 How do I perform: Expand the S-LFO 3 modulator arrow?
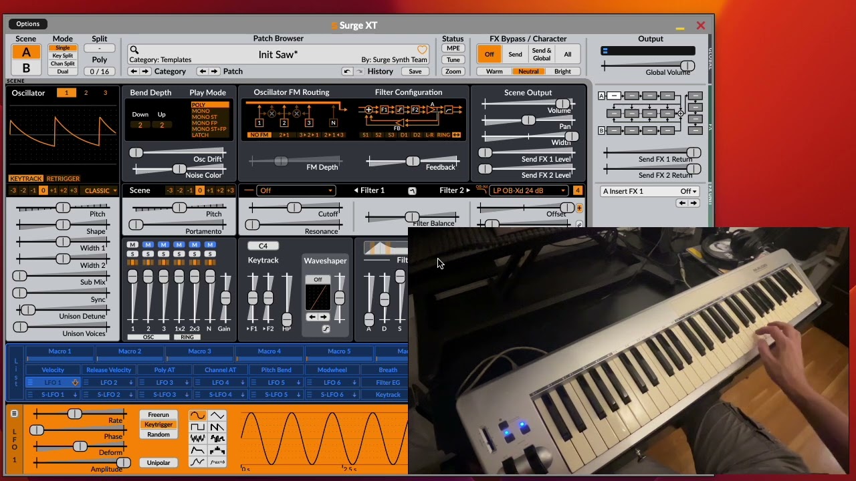[x=187, y=395]
